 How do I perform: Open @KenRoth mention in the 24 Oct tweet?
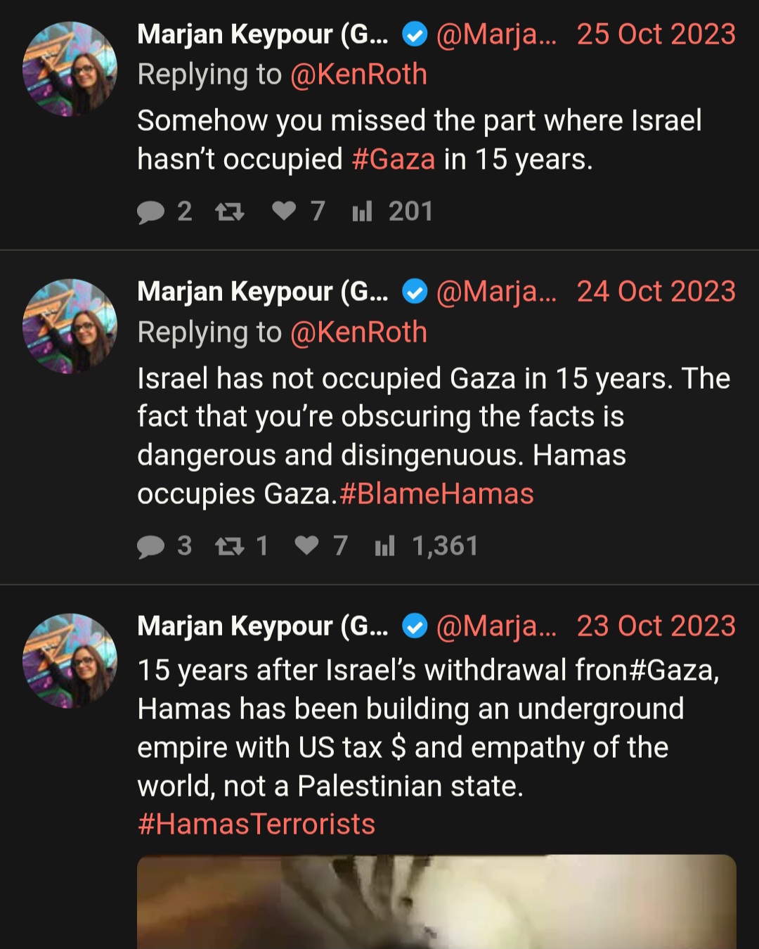tap(358, 333)
